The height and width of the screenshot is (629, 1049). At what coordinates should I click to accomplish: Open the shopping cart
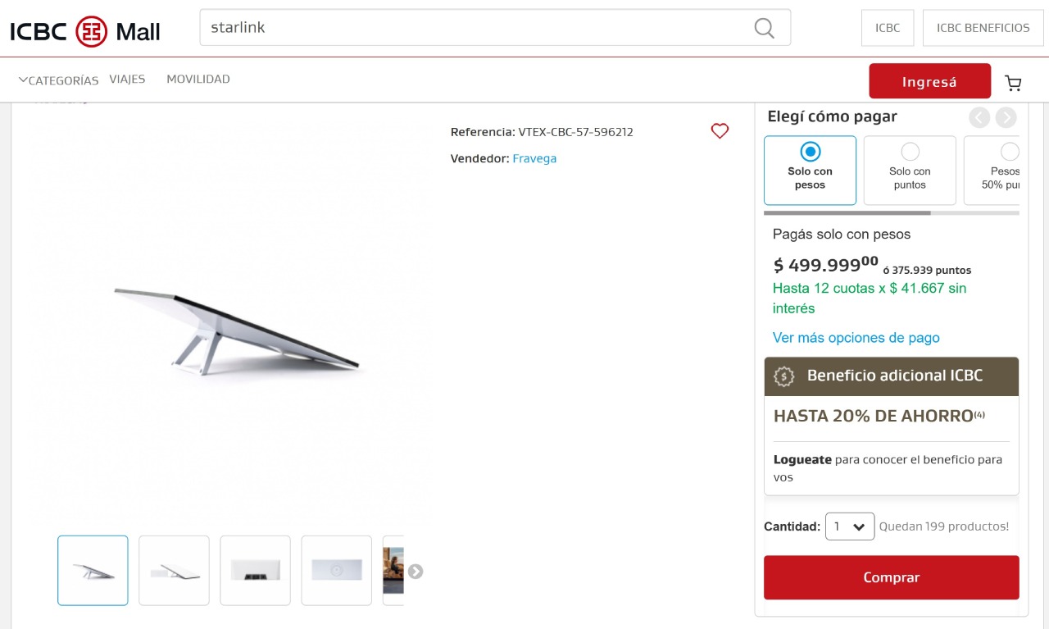tap(1014, 83)
